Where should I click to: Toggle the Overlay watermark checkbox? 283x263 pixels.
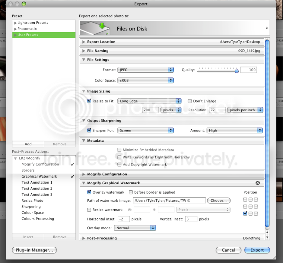pos(89,192)
